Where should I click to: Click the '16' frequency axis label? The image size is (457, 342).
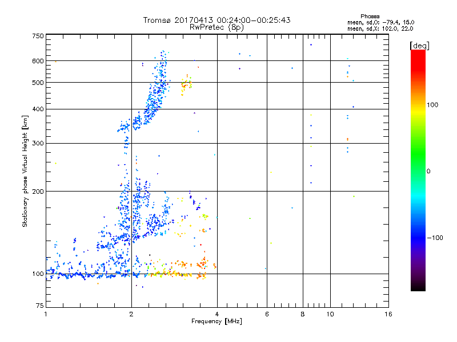pos(388,314)
